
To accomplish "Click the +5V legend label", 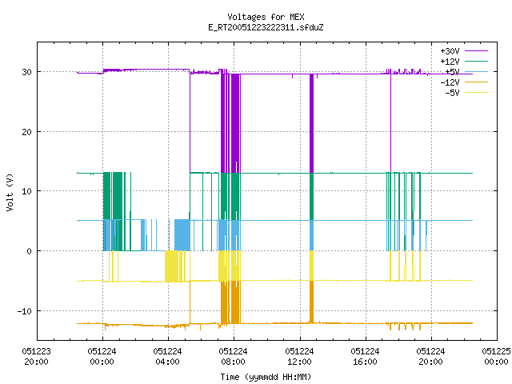I will point(452,72).
